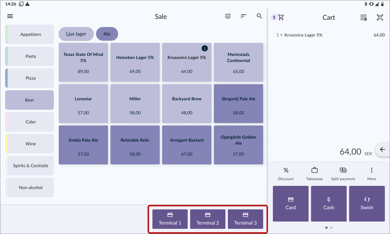Open the filter settings sliders icon
Screen dimensions: 390x234
click(228, 16)
